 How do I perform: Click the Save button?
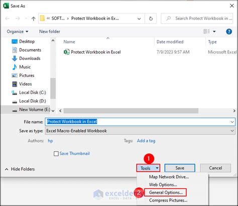pyautogui.click(x=180, y=168)
